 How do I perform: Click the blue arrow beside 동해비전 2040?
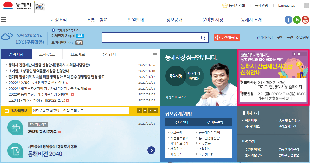(x=151, y=150)
